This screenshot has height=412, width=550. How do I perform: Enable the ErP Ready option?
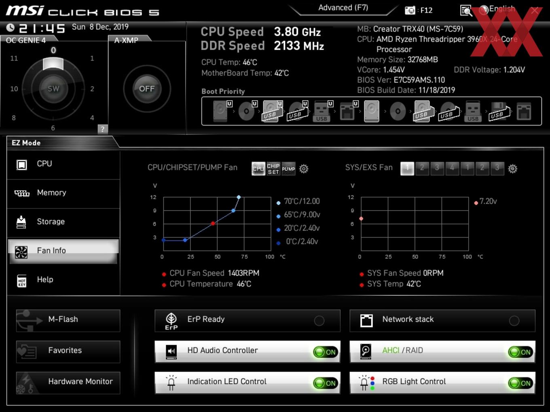click(x=319, y=321)
